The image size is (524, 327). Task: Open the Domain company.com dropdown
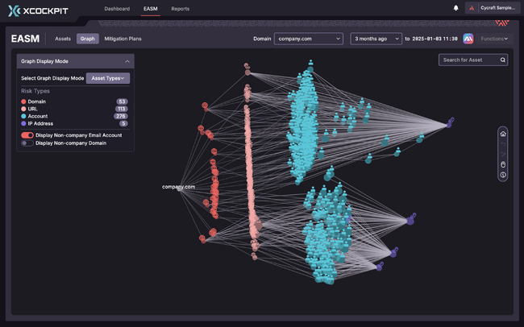pos(309,39)
